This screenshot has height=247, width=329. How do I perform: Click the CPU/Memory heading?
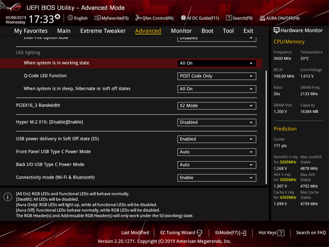pyautogui.click(x=289, y=42)
